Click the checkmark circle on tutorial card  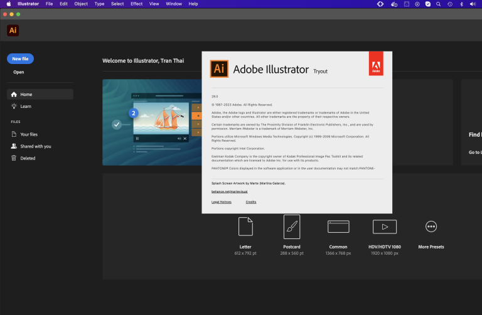coord(117,124)
